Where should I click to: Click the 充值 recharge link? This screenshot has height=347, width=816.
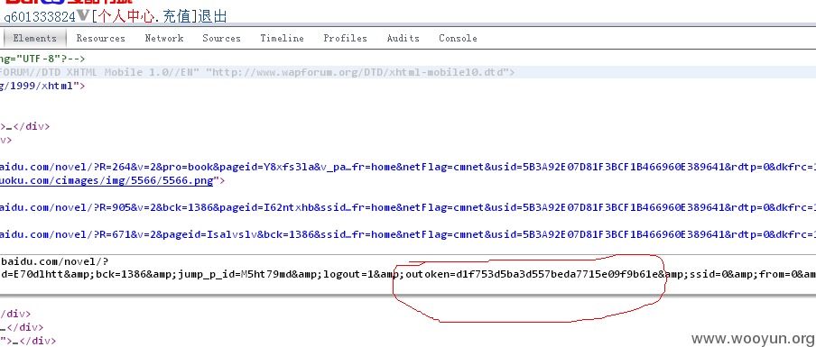[177, 16]
